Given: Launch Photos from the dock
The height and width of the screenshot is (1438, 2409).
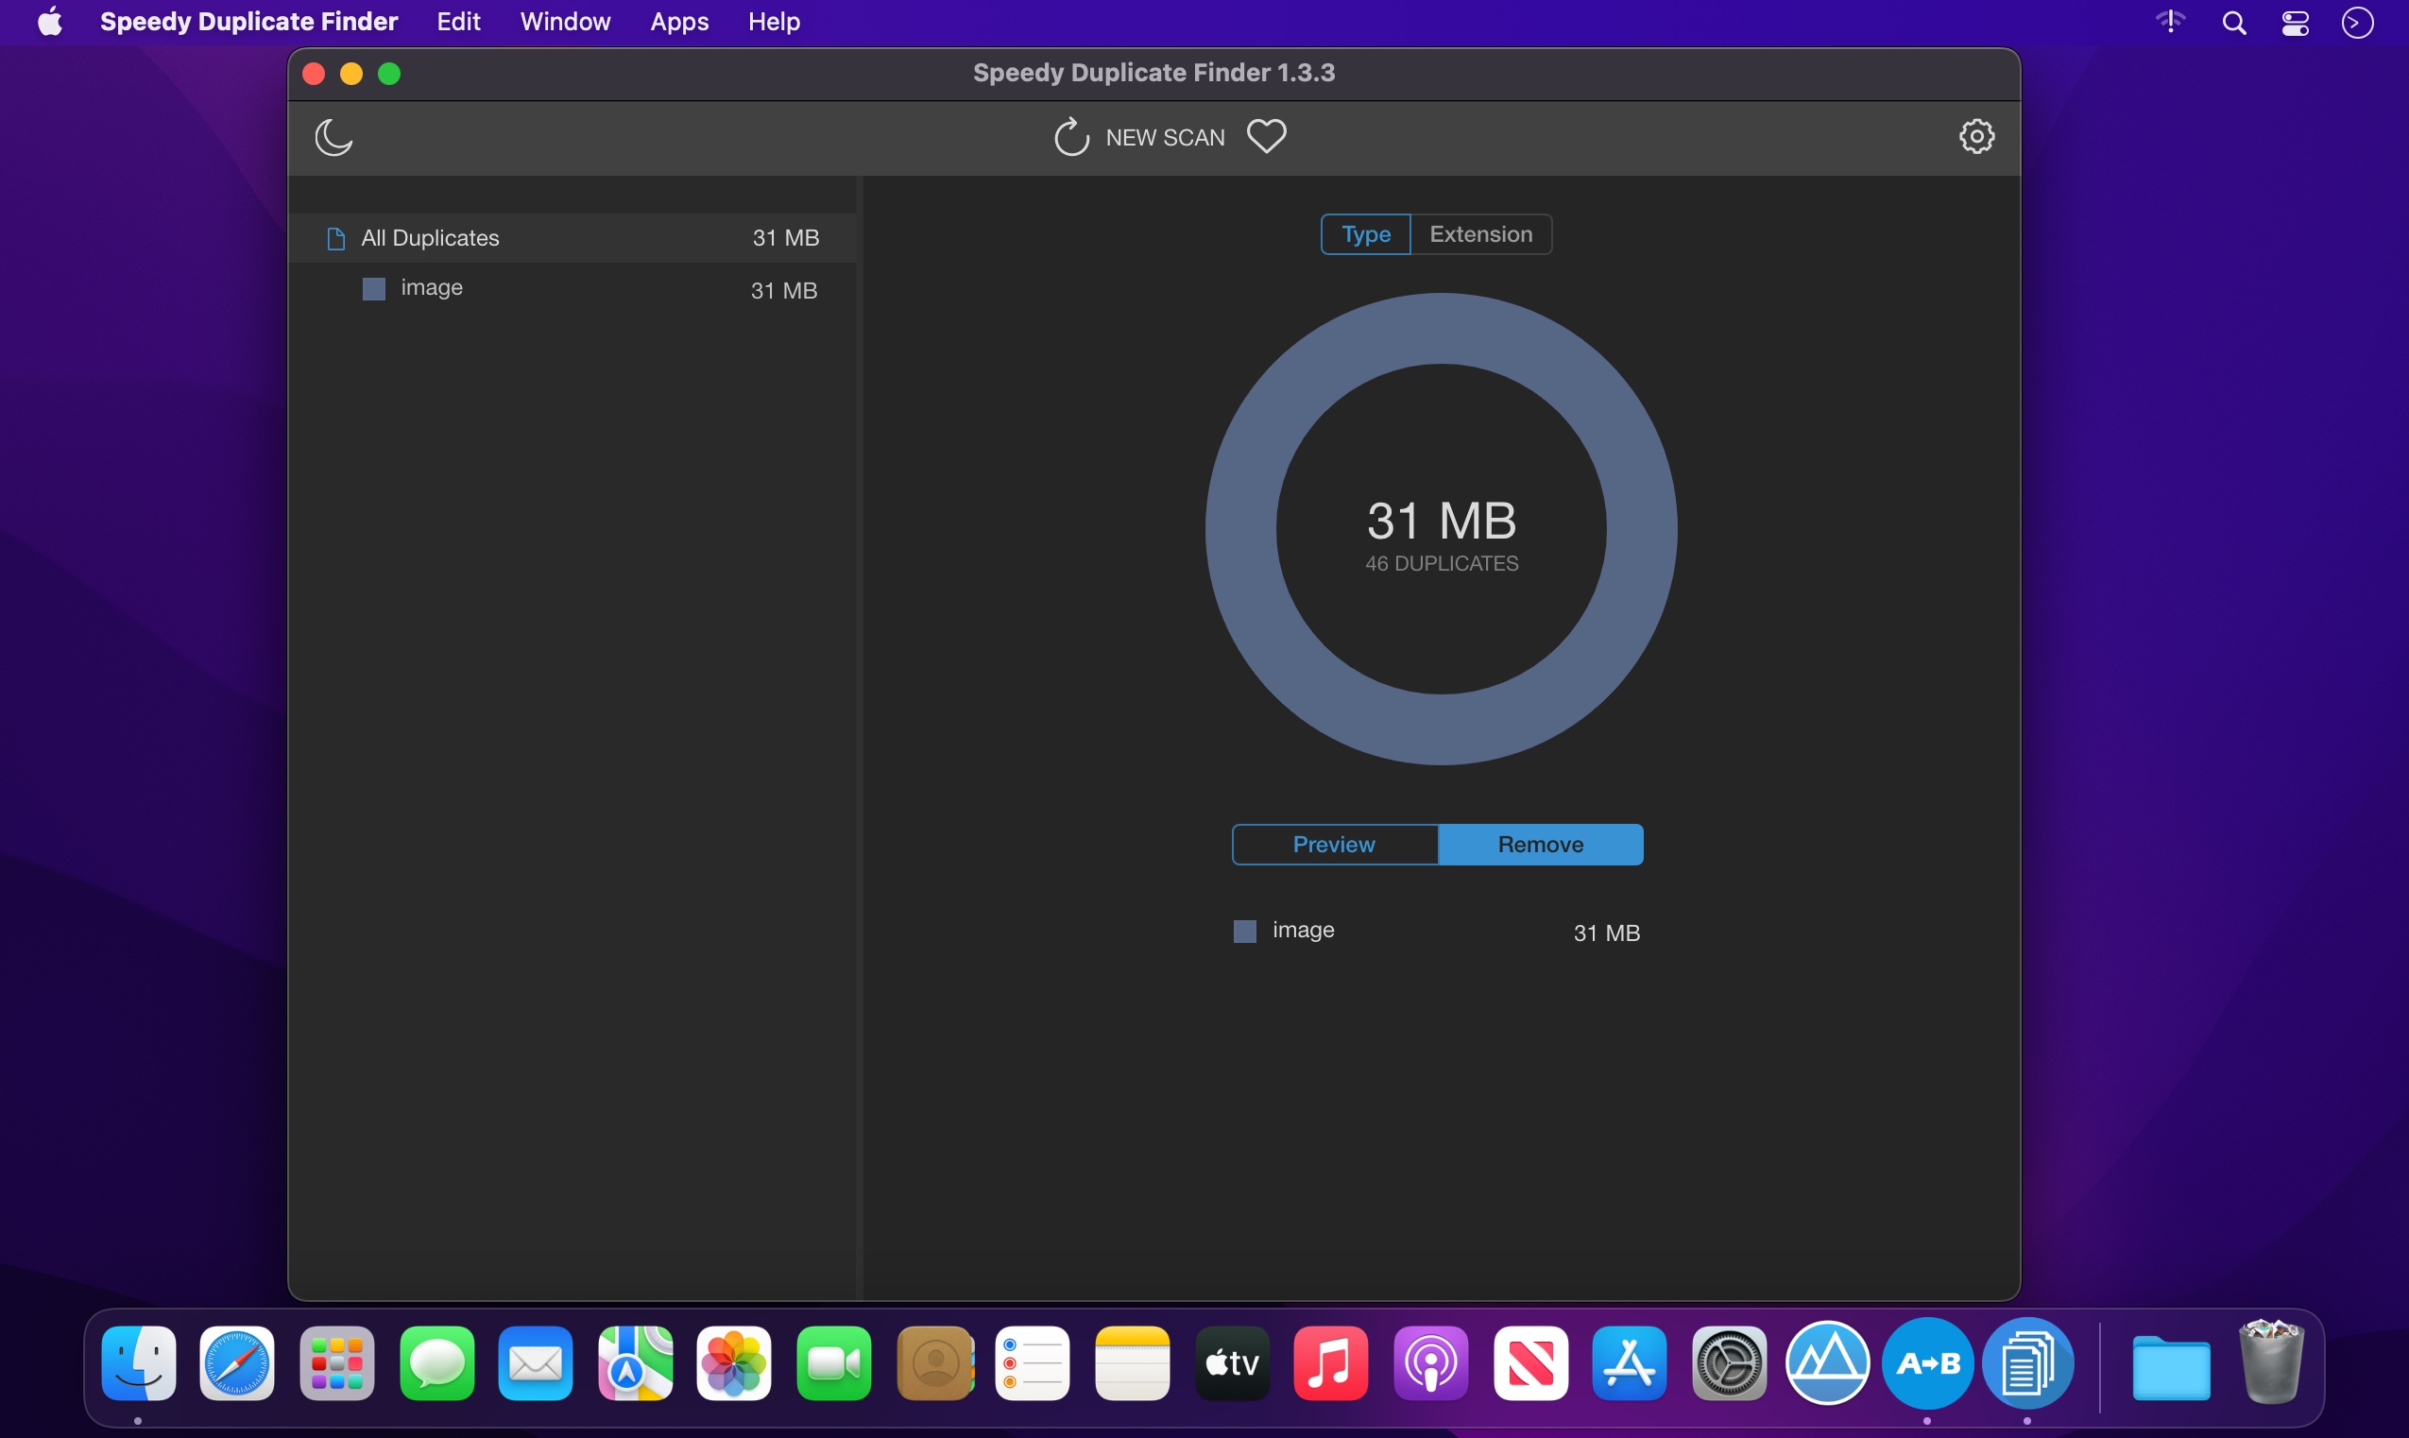Looking at the screenshot, I should click(733, 1363).
